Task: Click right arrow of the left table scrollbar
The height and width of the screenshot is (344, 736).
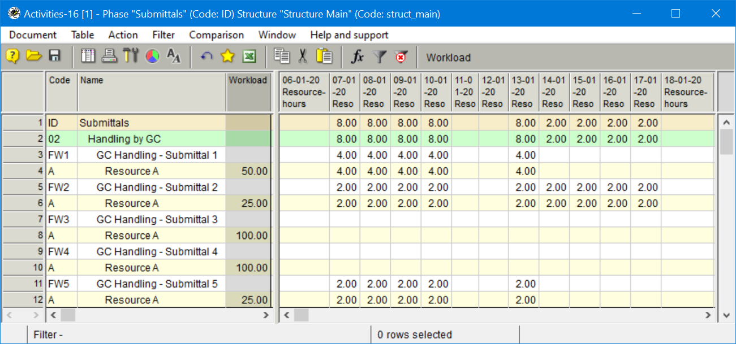Action: (266, 315)
